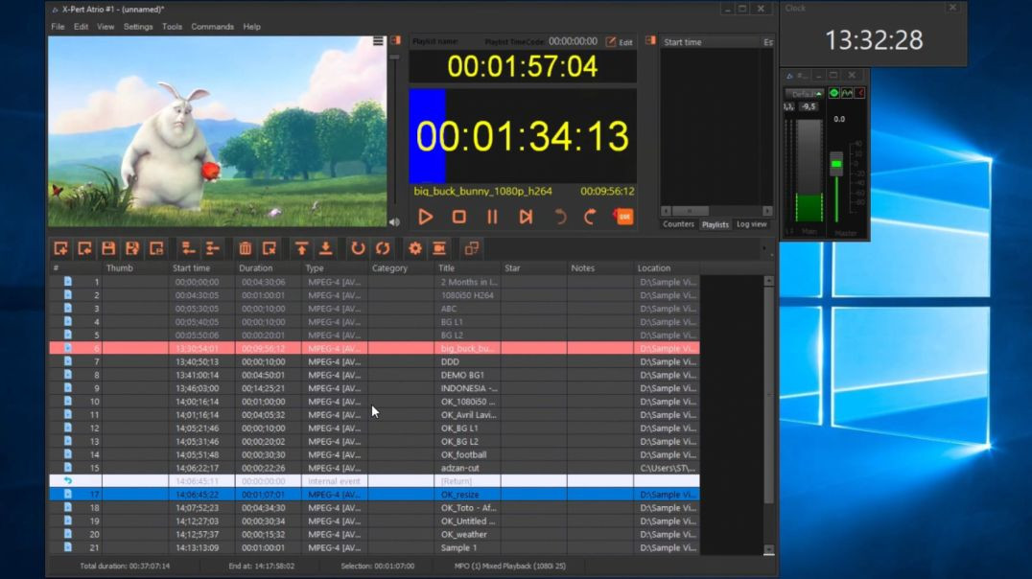Delete selected clip with trash icon
This screenshot has height=579, width=1032.
(x=245, y=248)
